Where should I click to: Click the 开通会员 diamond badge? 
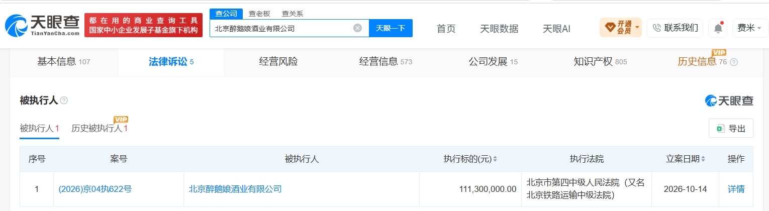pos(621,28)
